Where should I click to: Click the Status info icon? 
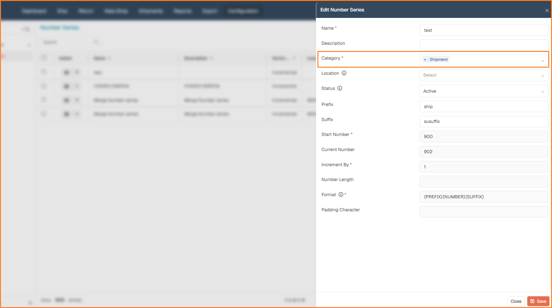(x=340, y=88)
